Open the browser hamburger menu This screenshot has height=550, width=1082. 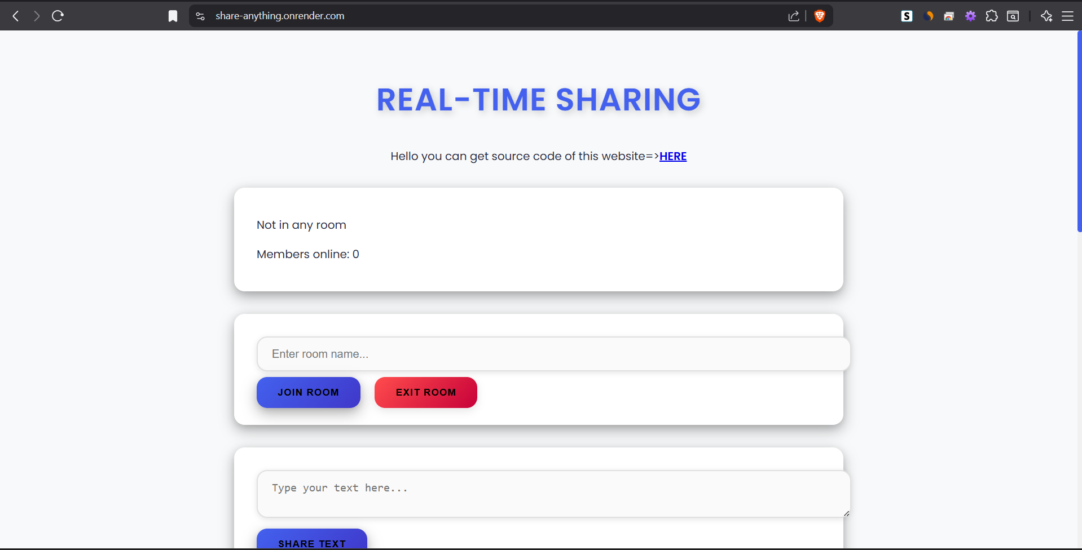tap(1068, 16)
